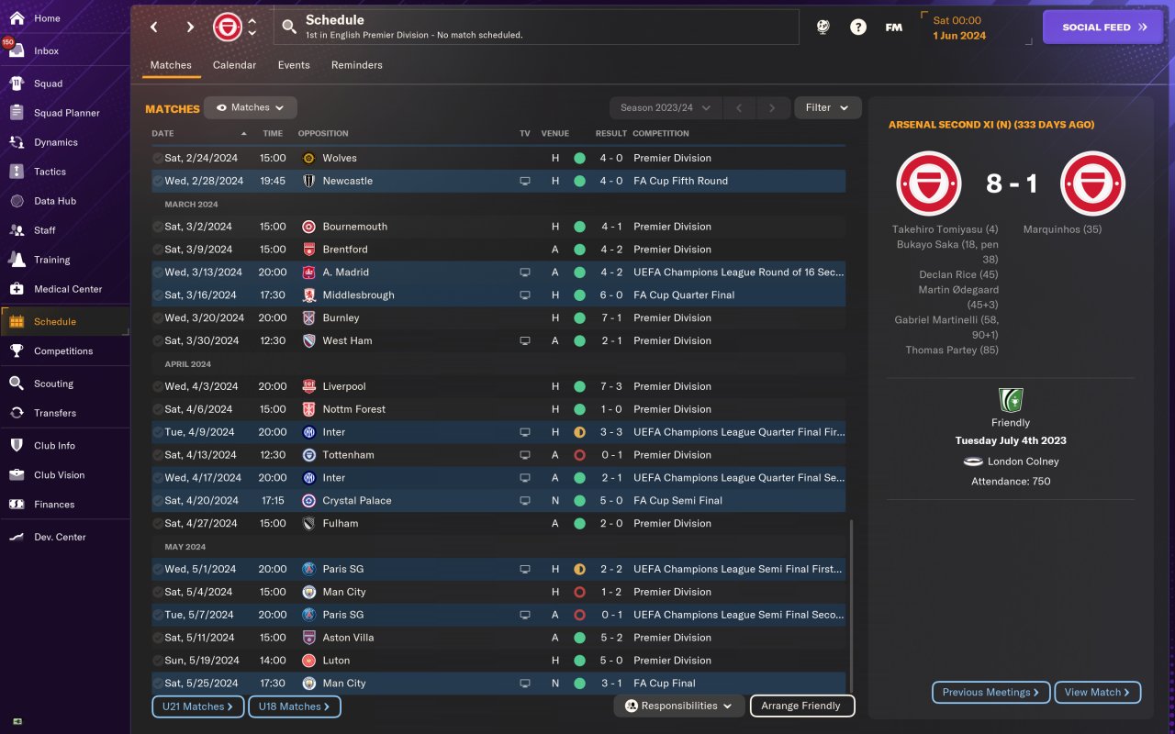The image size is (1175, 734).
Task: Open the Schedule item in the sidebar
Action: pyautogui.click(x=65, y=322)
